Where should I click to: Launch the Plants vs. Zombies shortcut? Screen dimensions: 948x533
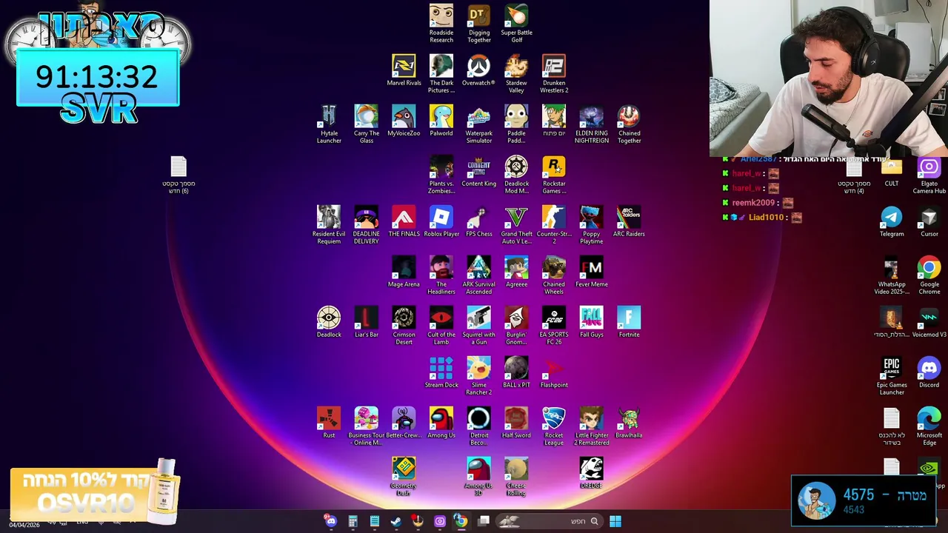(441, 174)
